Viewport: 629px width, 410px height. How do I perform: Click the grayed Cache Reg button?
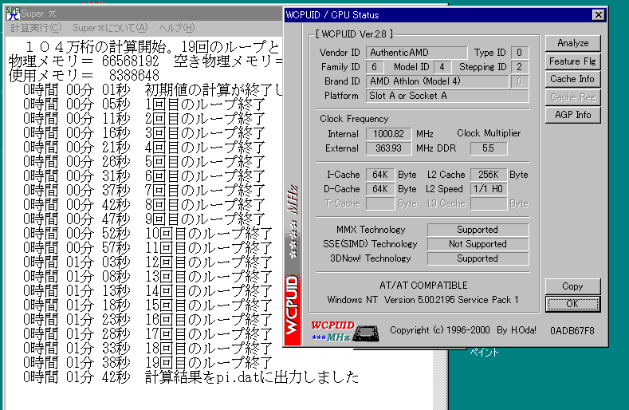tap(573, 97)
